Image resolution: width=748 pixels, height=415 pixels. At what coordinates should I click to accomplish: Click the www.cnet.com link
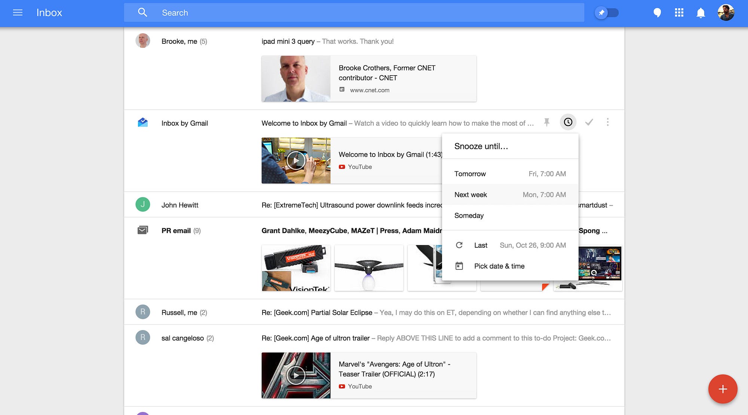coord(370,90)
